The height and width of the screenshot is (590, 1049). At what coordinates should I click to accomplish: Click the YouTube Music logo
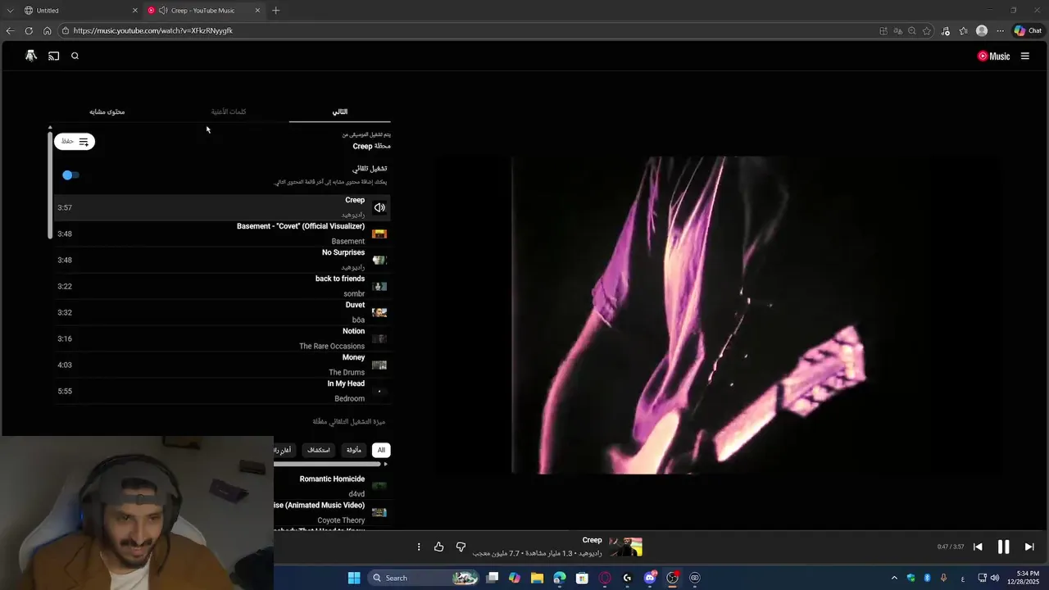point(993,57)
